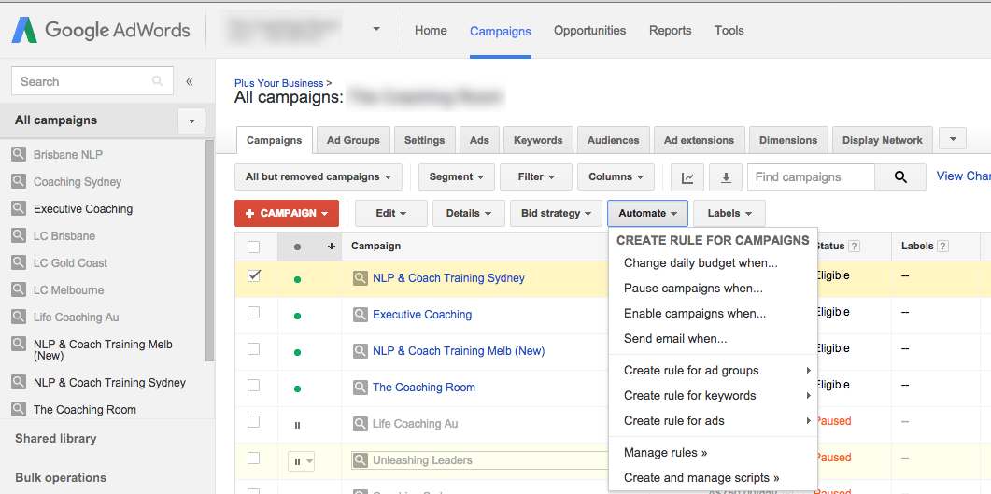Open the status dropdown in Unleashing Leaders row
The height and width of the screenshot is (494, 991).
click(x=301, y=461)
